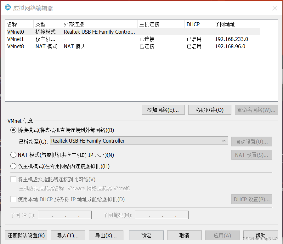
Task: Click 桥接模式 type cell of VMnet0
Action: [45, 32]
